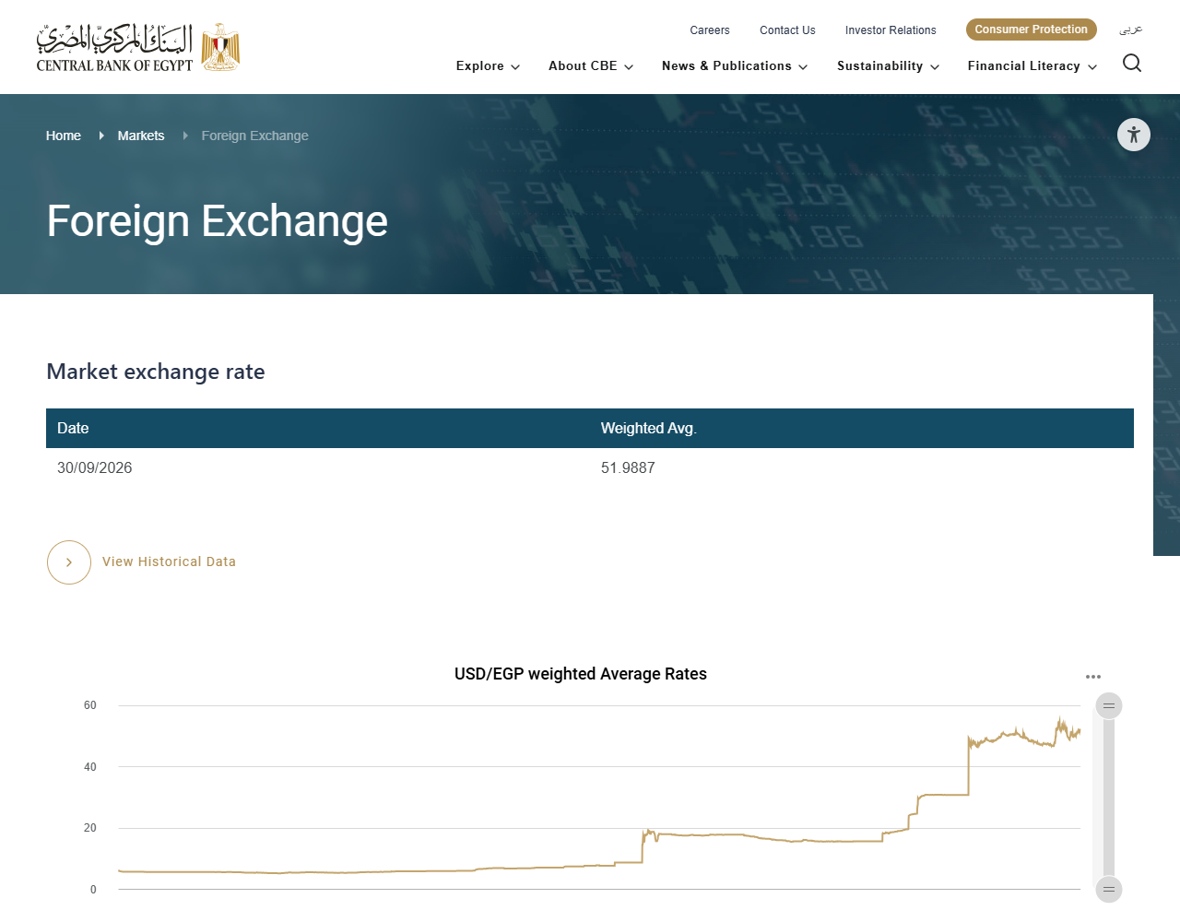Click the View Historical Data arrow circle
The image size is (1180, 922).
69,562
